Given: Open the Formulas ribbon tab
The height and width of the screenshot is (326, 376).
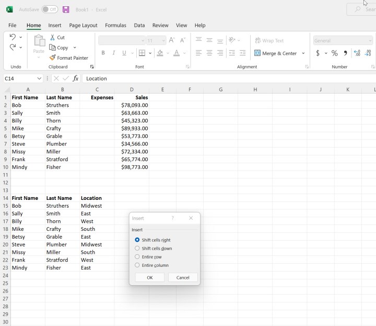Looking at the screenshot, I should point(115,25).
